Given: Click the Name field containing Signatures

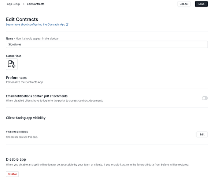Looking at the screenshot, I should point(107,44).
